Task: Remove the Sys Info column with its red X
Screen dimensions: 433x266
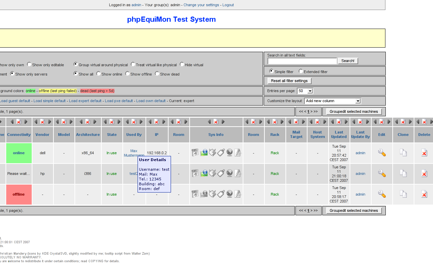Action: [216, 122]
